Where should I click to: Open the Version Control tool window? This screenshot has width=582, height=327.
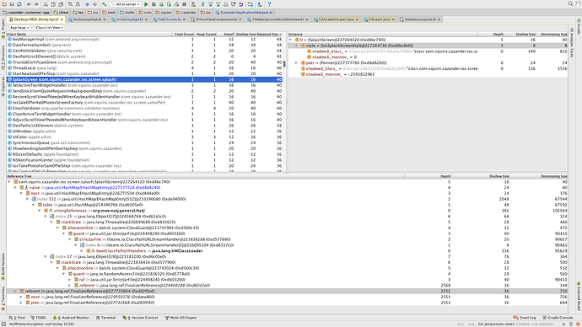[140, 318]
